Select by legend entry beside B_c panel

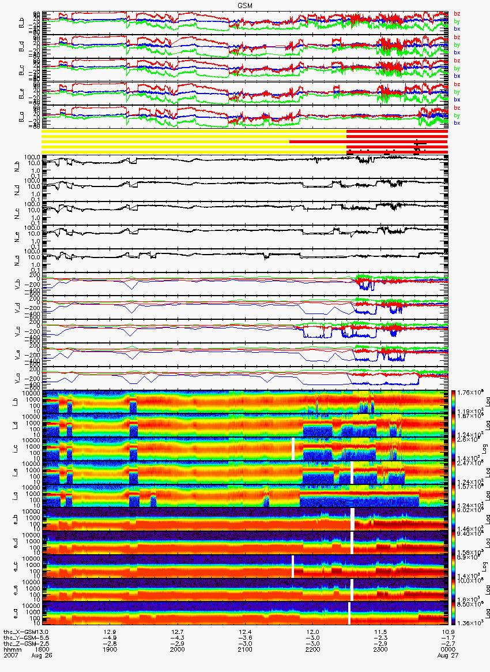click(x=457, y=68)
